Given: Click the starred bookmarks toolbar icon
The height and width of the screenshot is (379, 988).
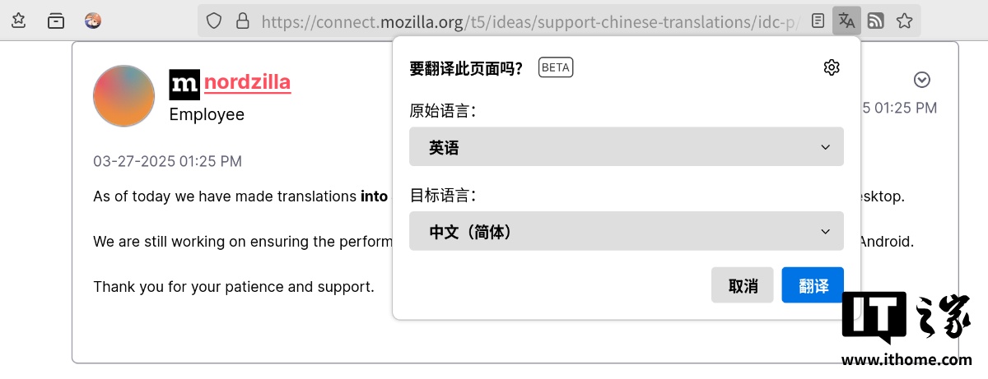Looking at the screenshot, I should point(19,21).
